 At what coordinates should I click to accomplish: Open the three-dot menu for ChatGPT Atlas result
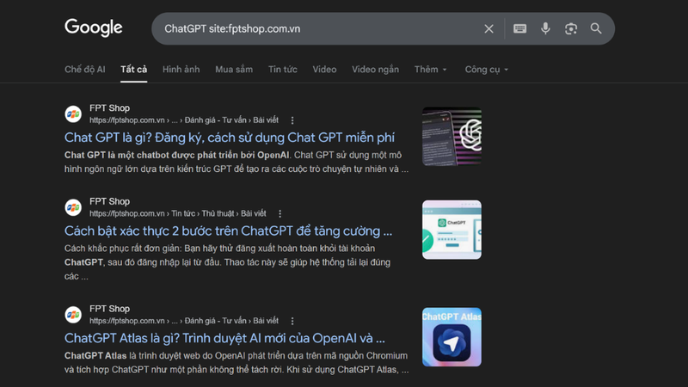tap(292, 321)
